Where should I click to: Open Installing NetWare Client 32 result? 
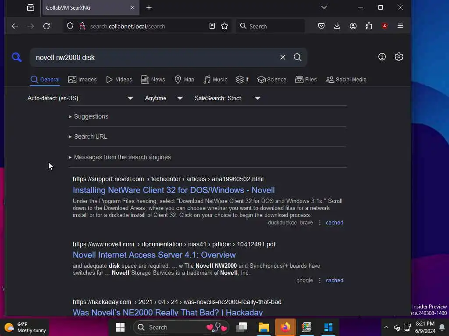coord(174,190)
